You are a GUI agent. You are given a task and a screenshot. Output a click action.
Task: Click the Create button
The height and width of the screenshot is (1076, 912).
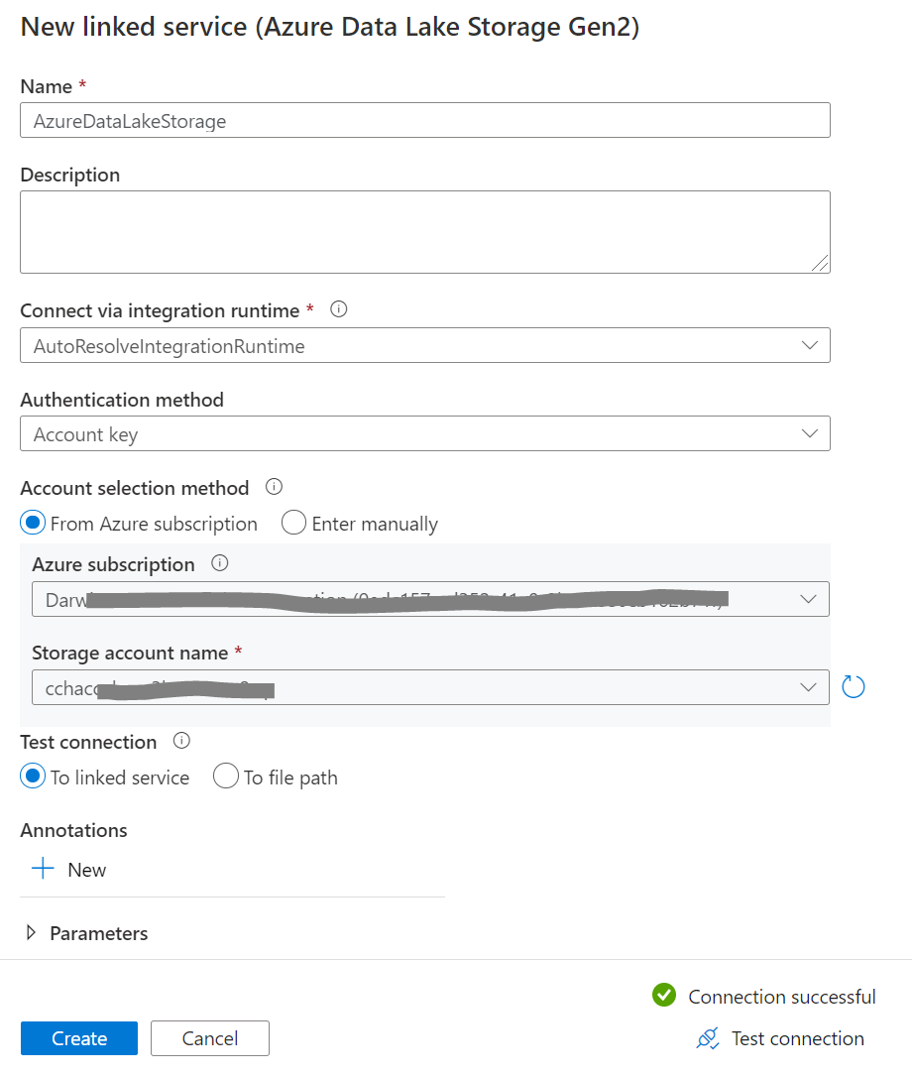(x=79, y=1038)
